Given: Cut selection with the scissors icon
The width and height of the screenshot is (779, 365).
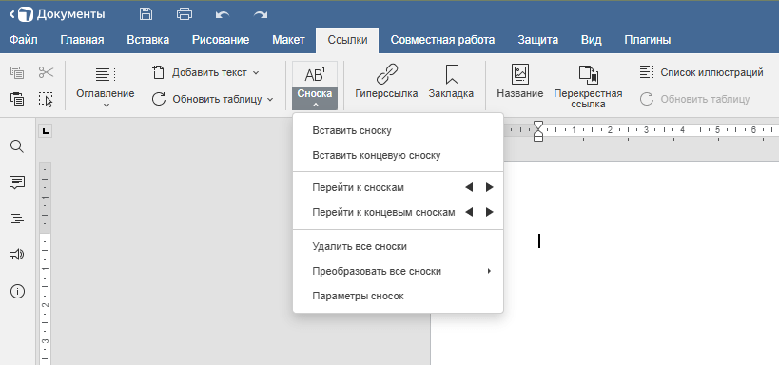Looking at the screenshot, I should [46, 72].
